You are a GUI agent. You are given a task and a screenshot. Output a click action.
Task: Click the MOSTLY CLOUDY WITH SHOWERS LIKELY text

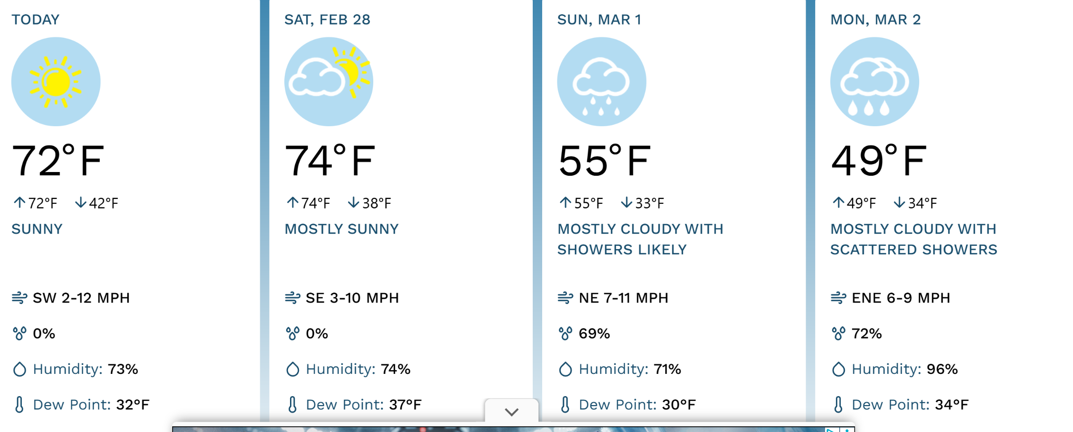point(640,239)
